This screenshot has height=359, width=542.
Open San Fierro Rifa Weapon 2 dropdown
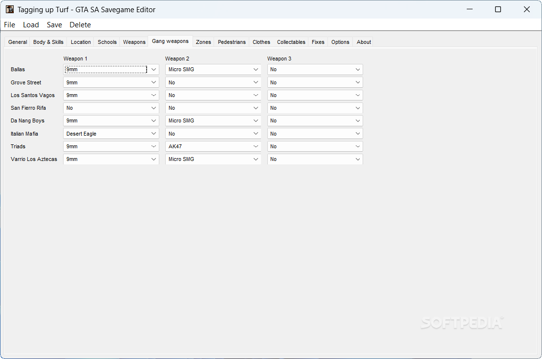pyautogui.click(x=213, y=108)
